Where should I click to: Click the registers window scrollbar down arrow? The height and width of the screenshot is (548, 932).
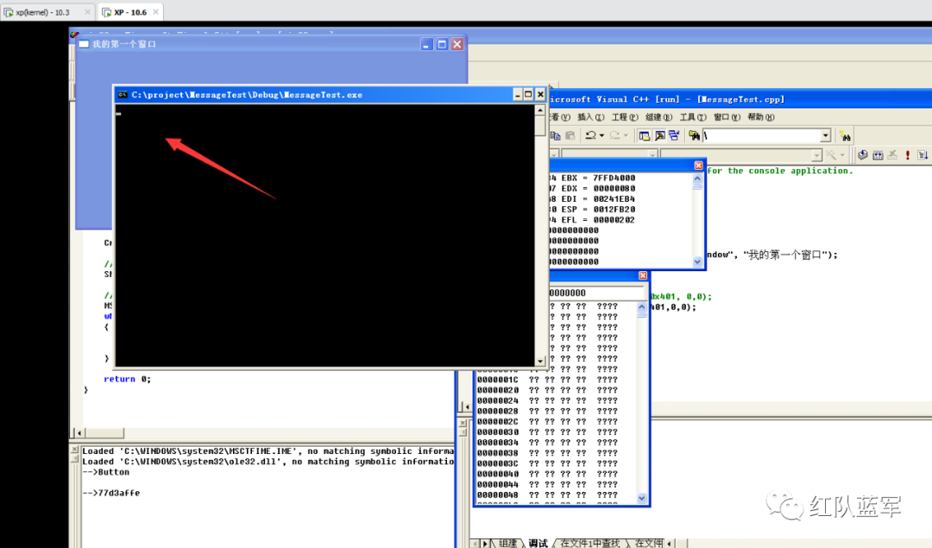click(697, 261)
